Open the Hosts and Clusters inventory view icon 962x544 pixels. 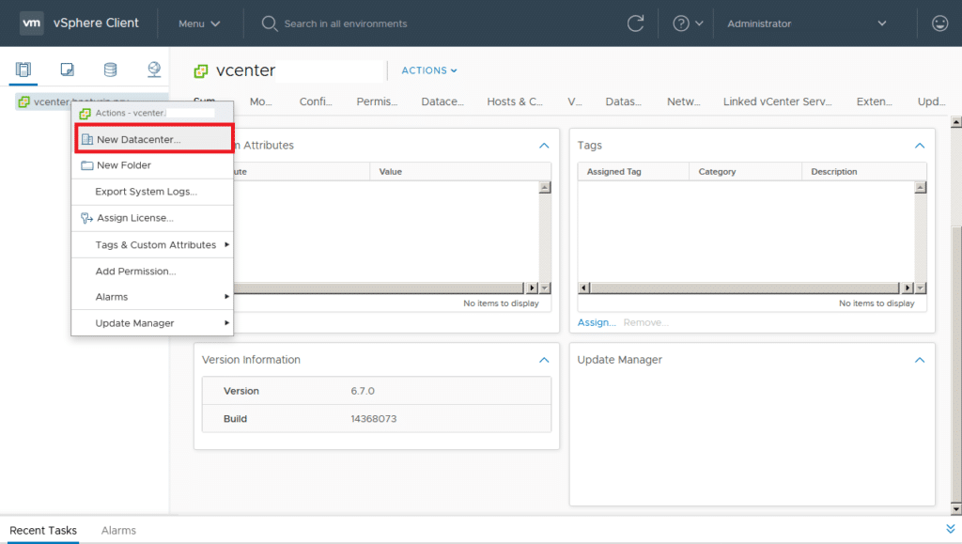(x=23, y=70)
